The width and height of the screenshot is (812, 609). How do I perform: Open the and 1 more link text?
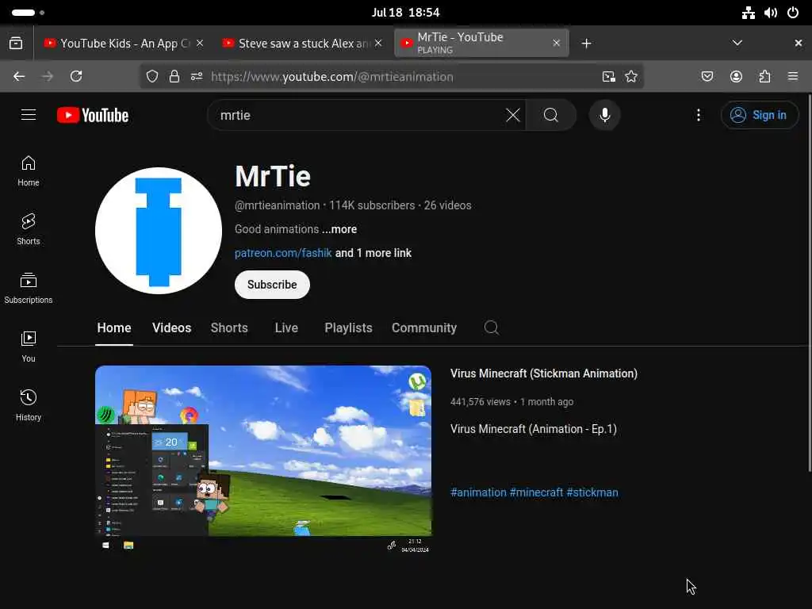pyautogui.click(x=373, y=253)
